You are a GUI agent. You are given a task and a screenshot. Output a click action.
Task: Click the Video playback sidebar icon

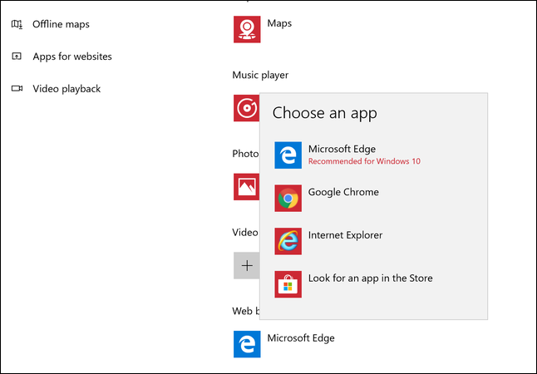[17, 88]
